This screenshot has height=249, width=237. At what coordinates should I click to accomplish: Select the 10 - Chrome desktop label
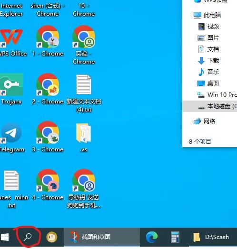click(84, 9)
